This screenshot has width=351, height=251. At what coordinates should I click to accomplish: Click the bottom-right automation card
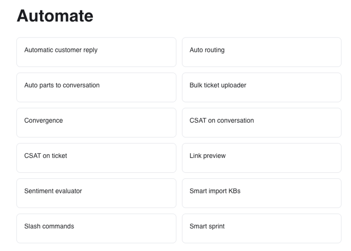coord(262,228)
